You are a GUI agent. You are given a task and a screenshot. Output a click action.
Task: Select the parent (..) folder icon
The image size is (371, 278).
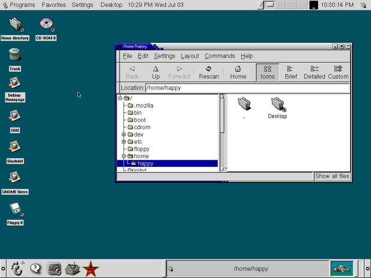[x=244, y=108]
